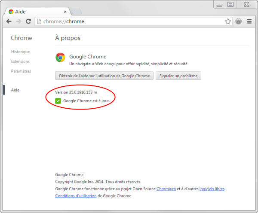Click the Version 35.0.1916.153 m text
258x213 pixels.
(x=76, y=92)
